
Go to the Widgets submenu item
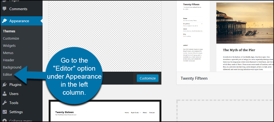[x=9, y=46]
